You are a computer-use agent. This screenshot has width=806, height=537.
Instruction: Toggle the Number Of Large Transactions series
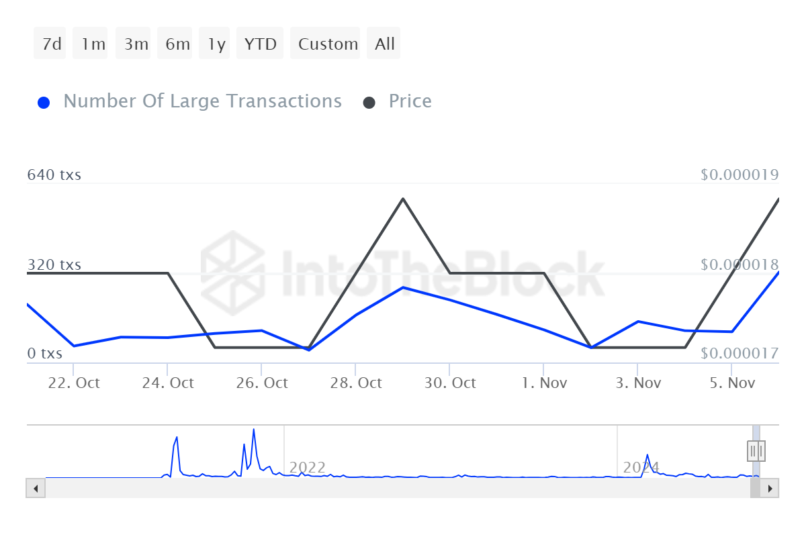202,101
